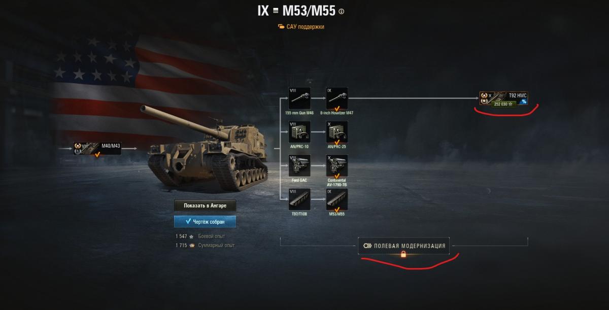Open the info icon next to M53/M55 title
Image resolution: width=609 pixels, height=310 pixels.
(x=341, y=12)
